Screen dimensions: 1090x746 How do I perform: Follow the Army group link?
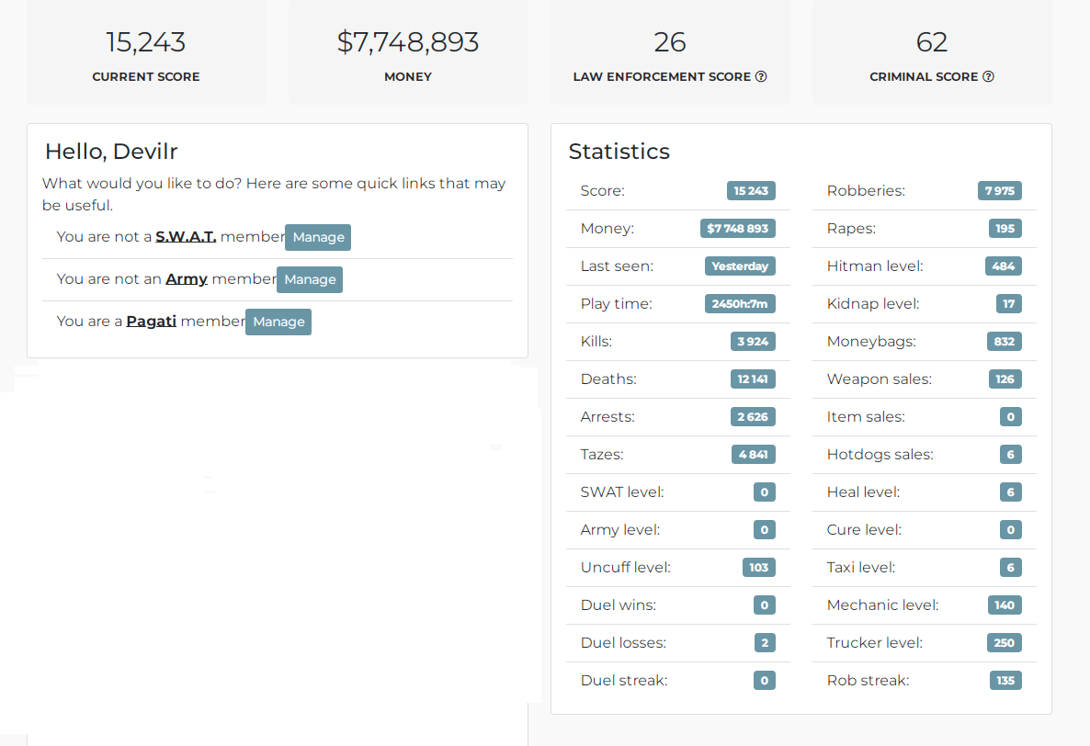point(187,279)
